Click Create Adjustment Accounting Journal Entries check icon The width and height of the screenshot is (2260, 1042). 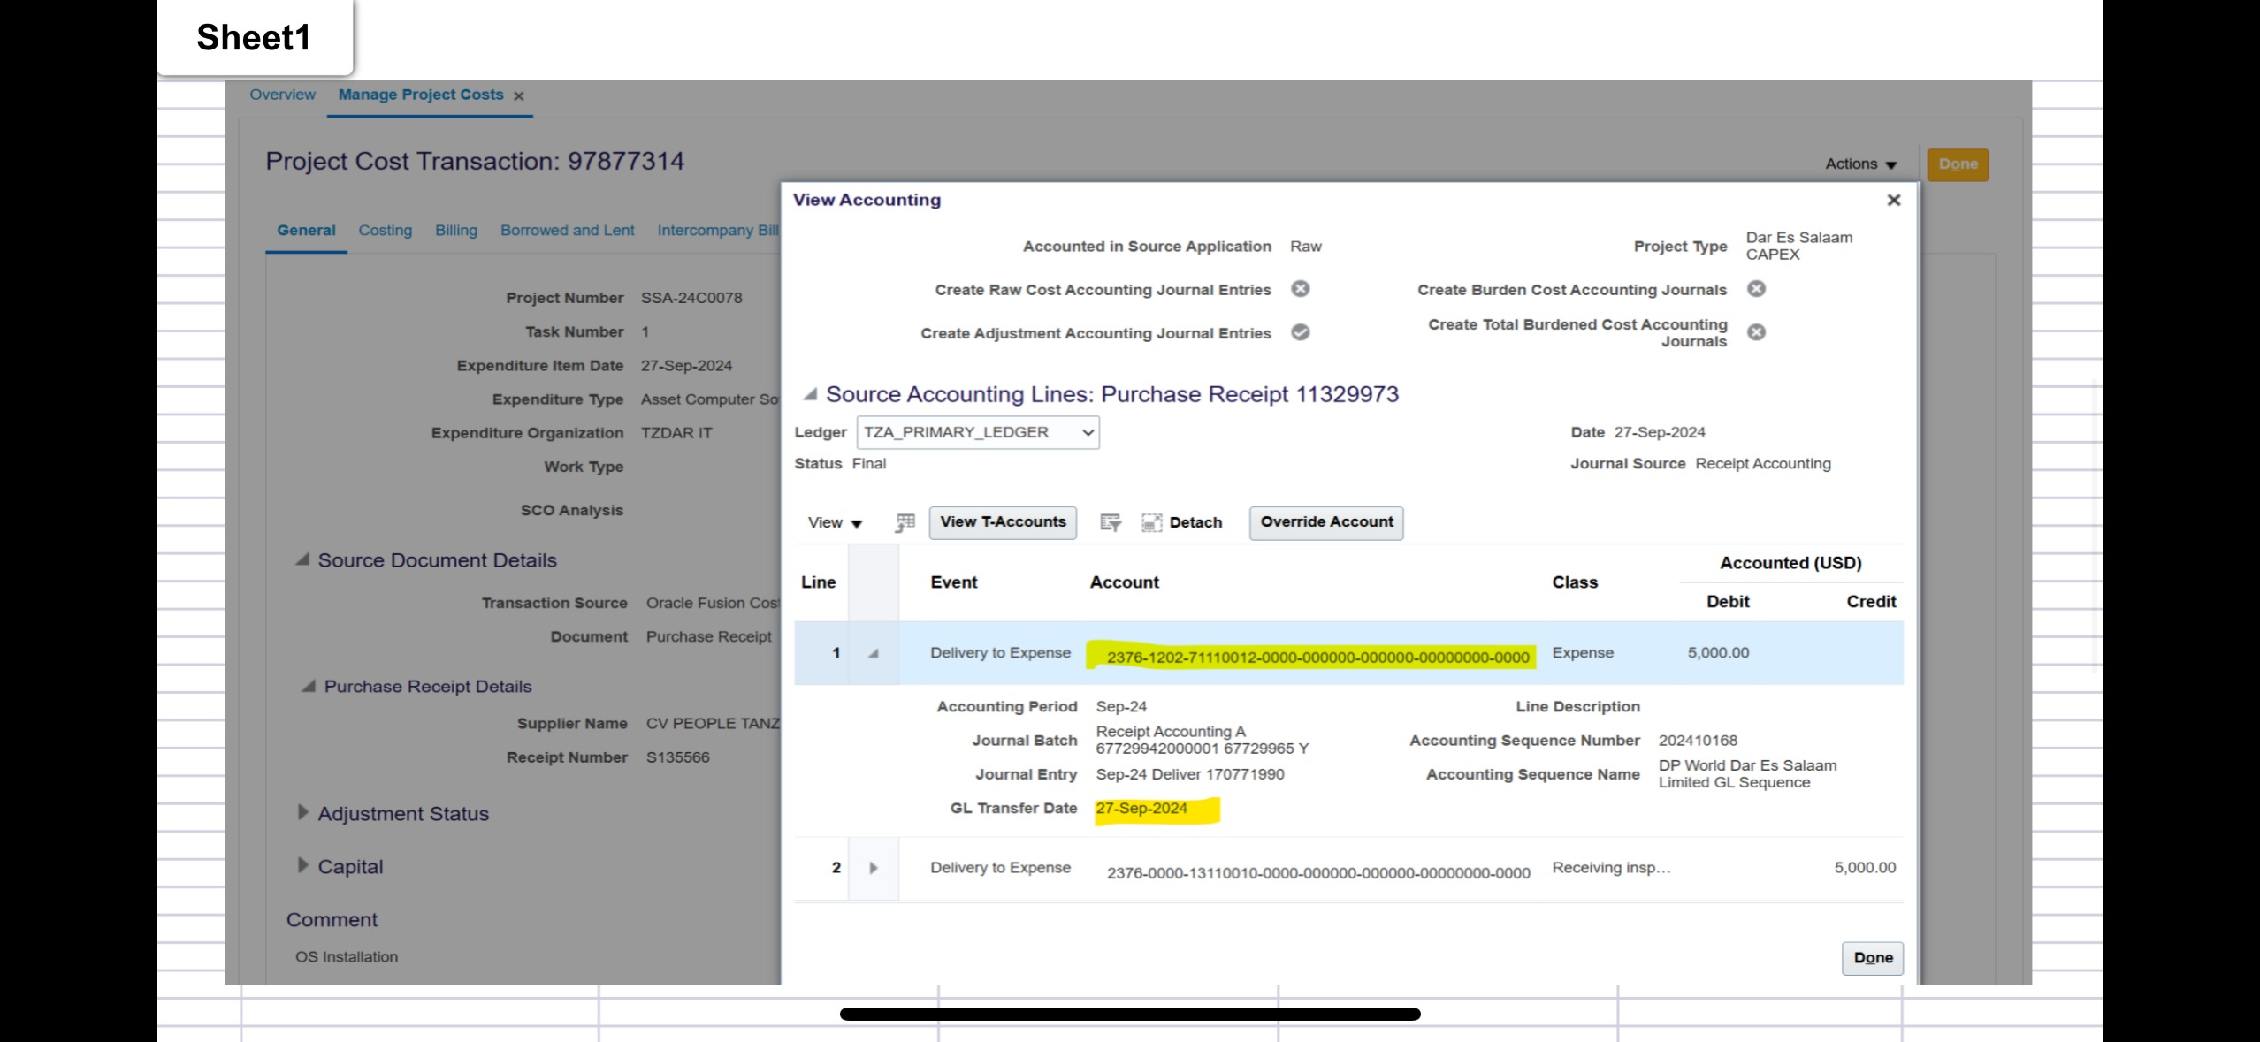(x=1300, y=332)
